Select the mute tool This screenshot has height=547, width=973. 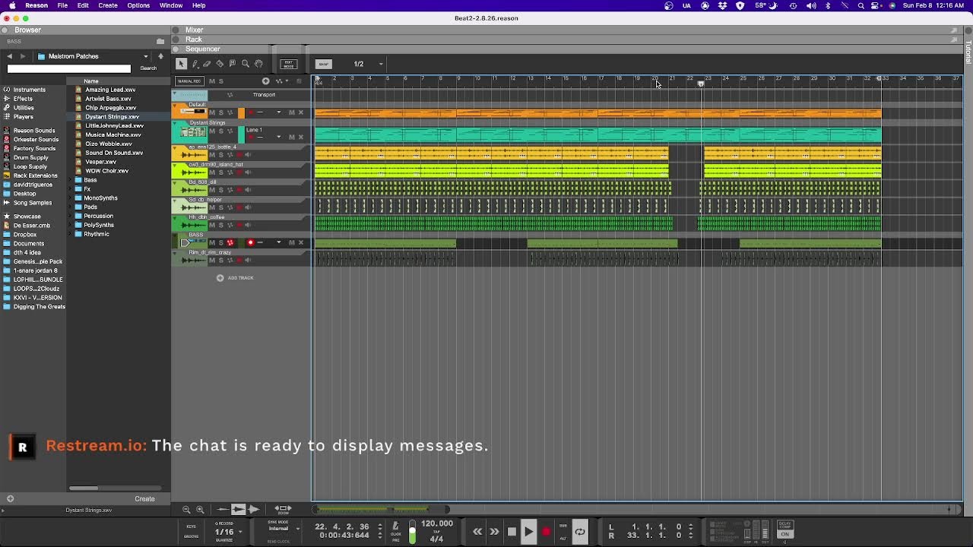coord(233,64)
